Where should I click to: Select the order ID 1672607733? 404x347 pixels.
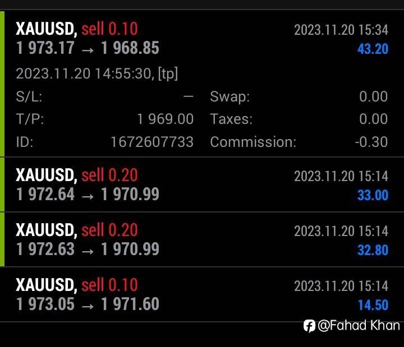pos(152,142)
